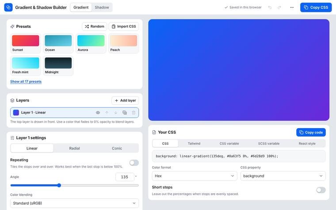Click the Angle value field
Screen dimensions: 336x210
tap(125, 177)
